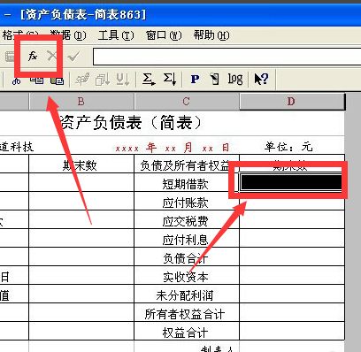Select column B header
Viewport: 361px width, 352px height.
[x=81, y=102]
